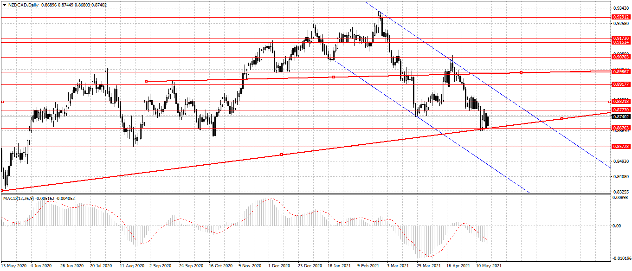Image resolution: width=632 pixels, height=271 pixels.
Task: Click the 13 May 2020 date on the time axis
Action: 13,266
